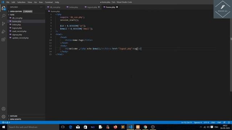
Task: Open Explorer more actions ellipsis
Action: [x=41, y=7]
